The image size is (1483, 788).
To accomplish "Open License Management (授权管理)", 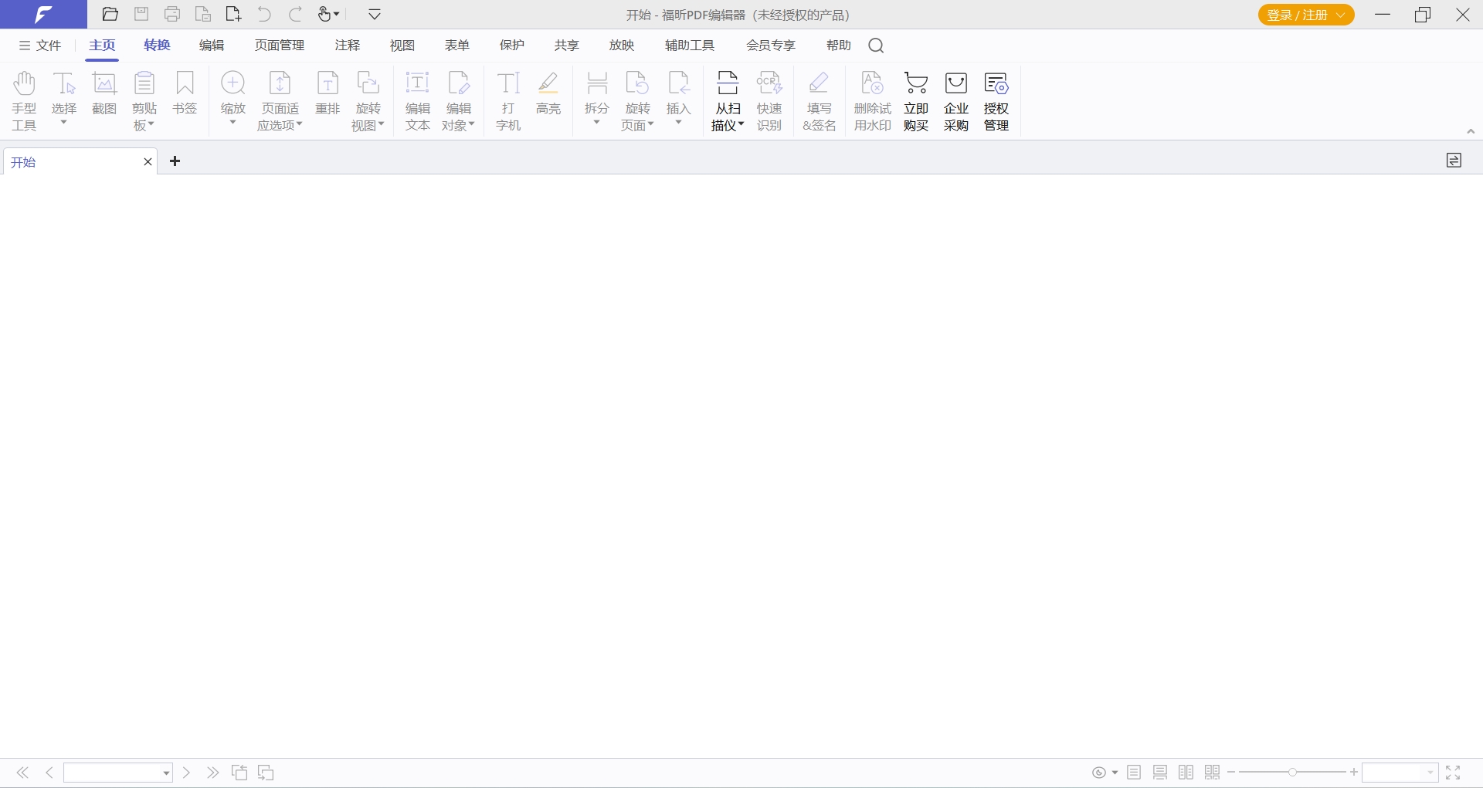I will [996, 101].
